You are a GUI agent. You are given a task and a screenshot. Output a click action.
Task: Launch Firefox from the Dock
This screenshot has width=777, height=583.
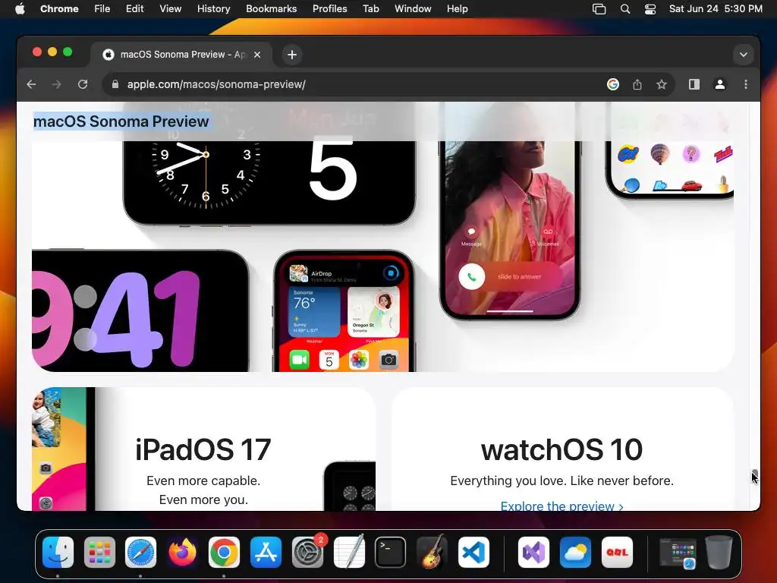coord(182,553)
